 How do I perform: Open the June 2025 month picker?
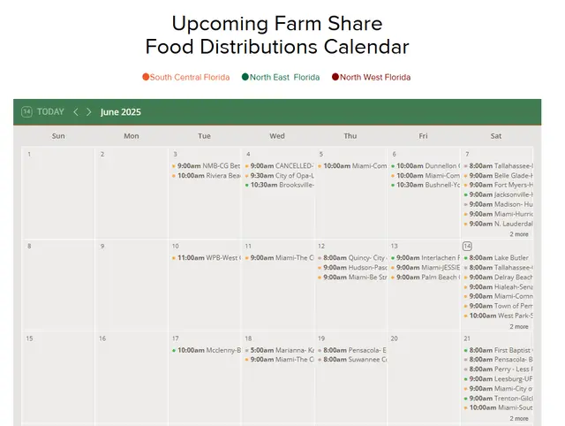coord(121,112)
